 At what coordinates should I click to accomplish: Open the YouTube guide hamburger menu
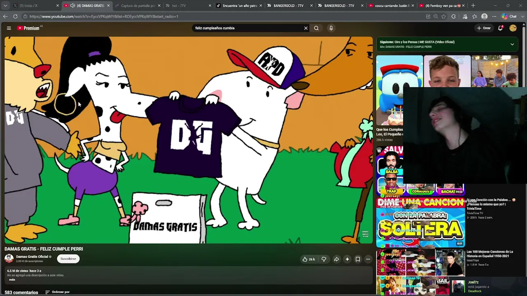(9, 28)
